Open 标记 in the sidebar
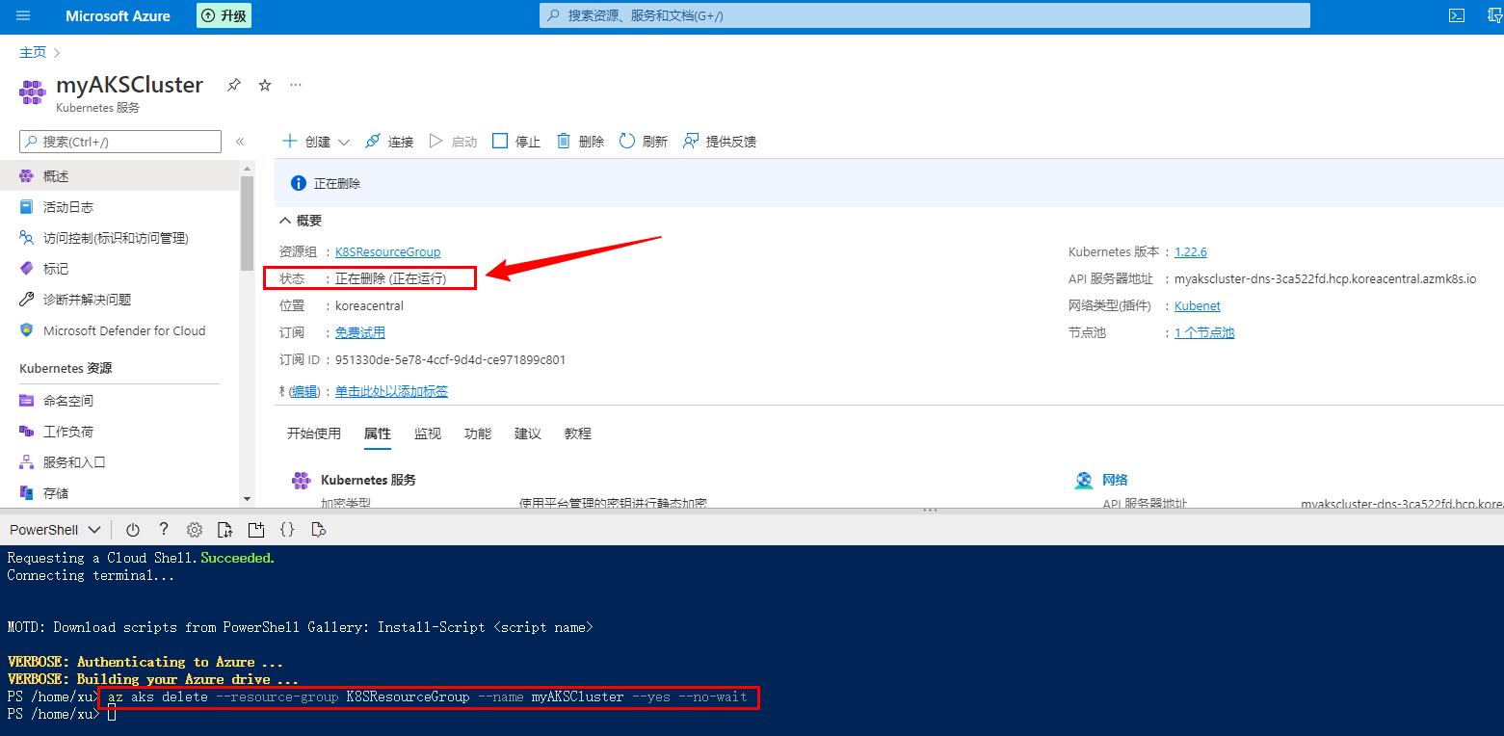The height and width of the screenshot is (736, 1504). click(119, 269)
